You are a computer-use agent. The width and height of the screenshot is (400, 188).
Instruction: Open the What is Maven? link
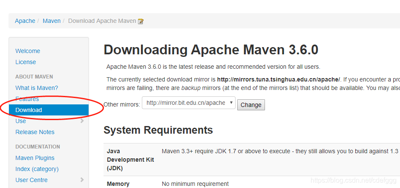click(37, 88)
